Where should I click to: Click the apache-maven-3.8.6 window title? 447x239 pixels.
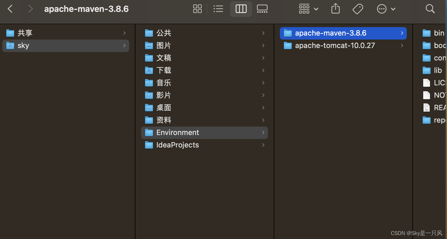tap(86, 9)
